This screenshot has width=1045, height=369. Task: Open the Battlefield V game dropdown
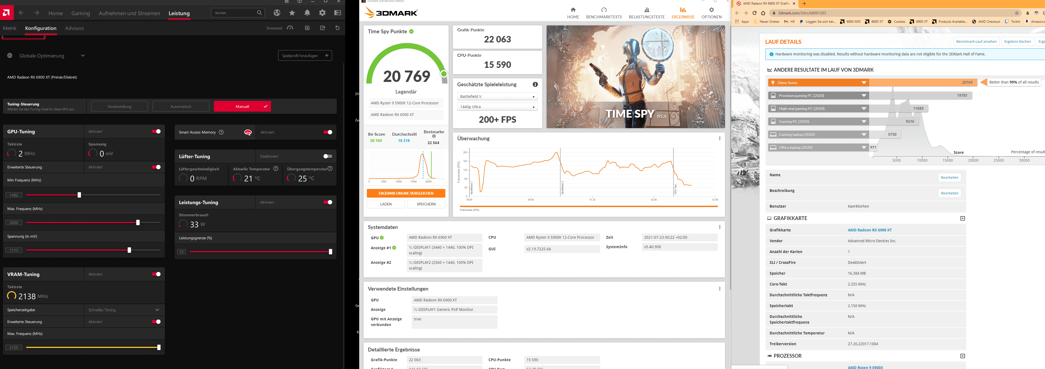[497, 97]
